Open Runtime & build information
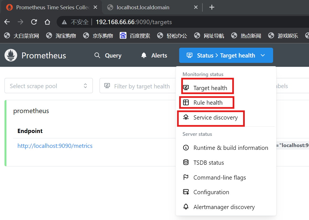The height and width of the screenshot is (220, 309). [x=226, y=148]
